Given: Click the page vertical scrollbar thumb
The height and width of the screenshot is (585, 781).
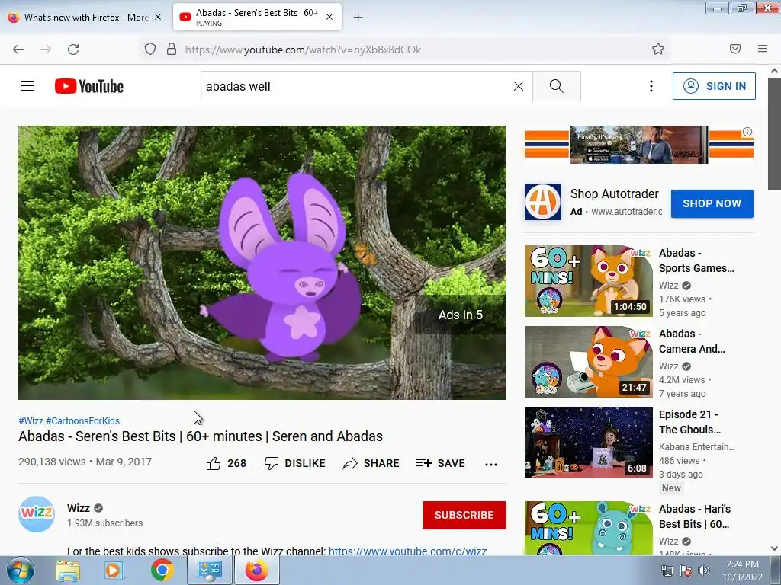Looking at the screenshot, I should (775, 133).
